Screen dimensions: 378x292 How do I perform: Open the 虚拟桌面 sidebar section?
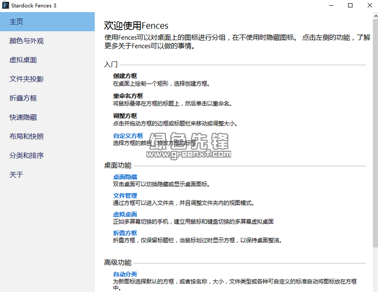pyautogui.click(x=47, y=60)
